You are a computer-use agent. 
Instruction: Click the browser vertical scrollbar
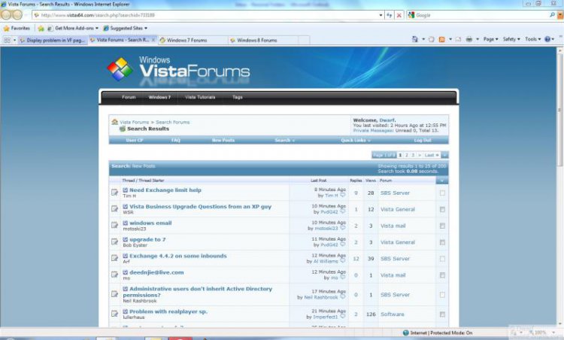click(x=560, y=187)
